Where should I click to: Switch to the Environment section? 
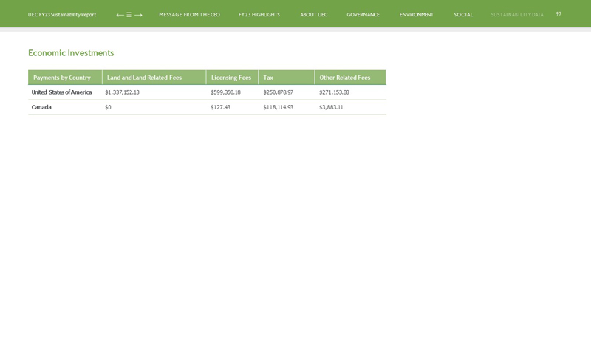416,15
